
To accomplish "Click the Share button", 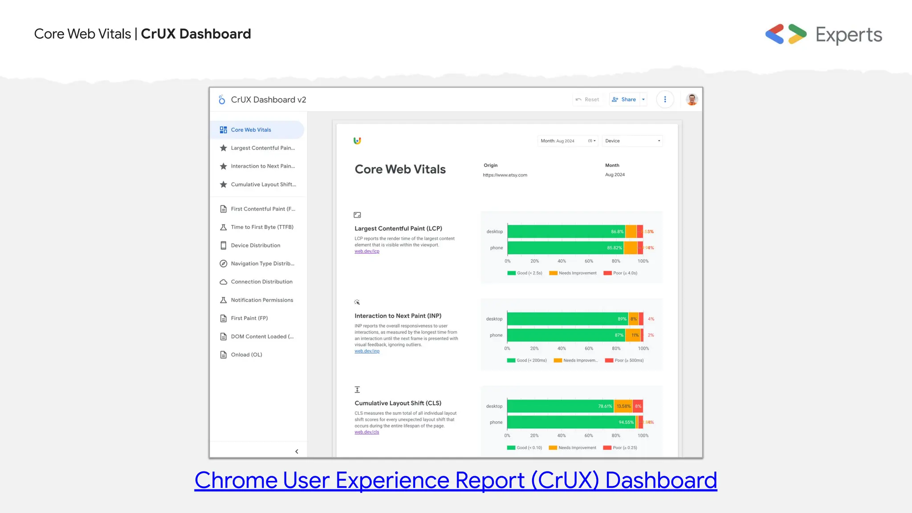I will click(x=624, y=99).
